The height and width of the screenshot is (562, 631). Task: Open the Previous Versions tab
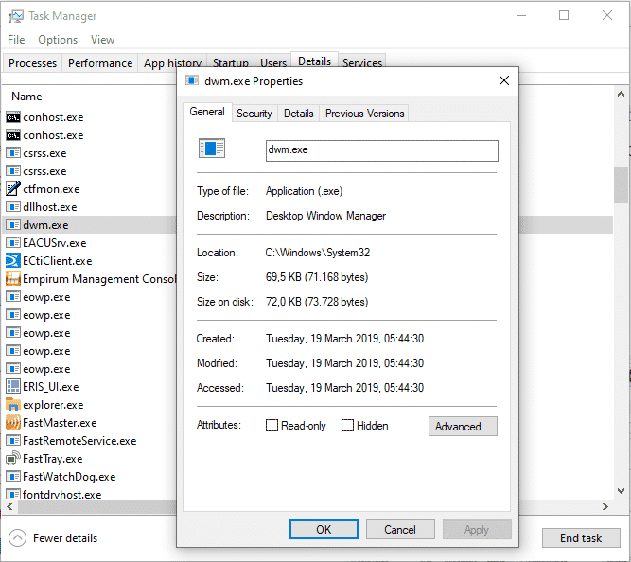364,114
